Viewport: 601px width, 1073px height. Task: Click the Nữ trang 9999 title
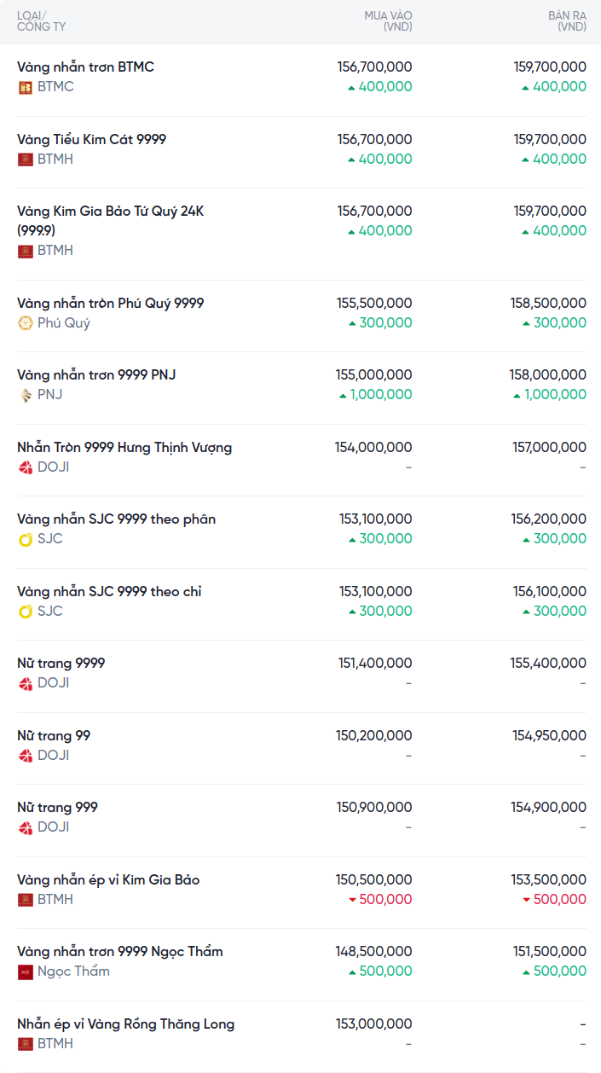(x=61, y=663)
